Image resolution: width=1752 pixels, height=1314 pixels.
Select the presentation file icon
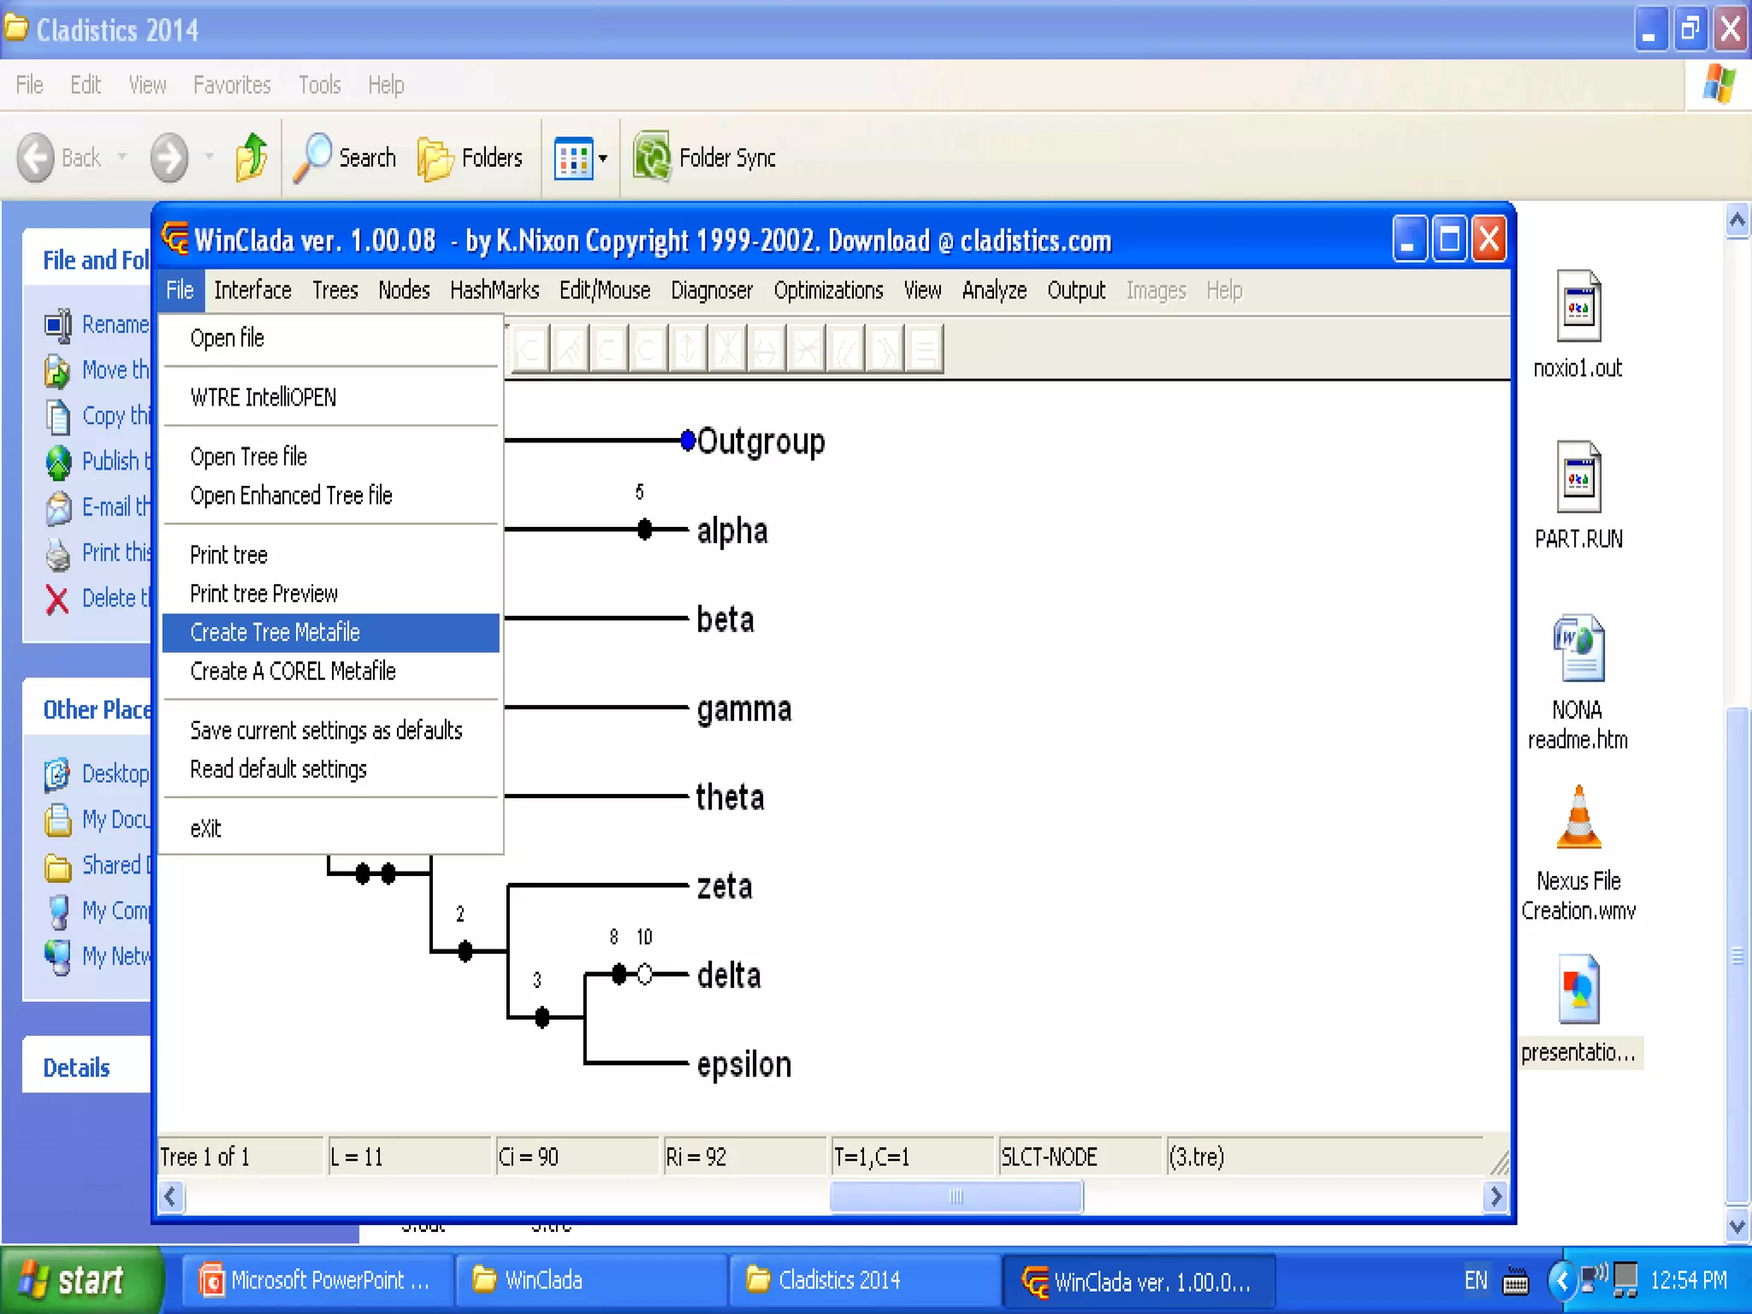click(1578, 990)
